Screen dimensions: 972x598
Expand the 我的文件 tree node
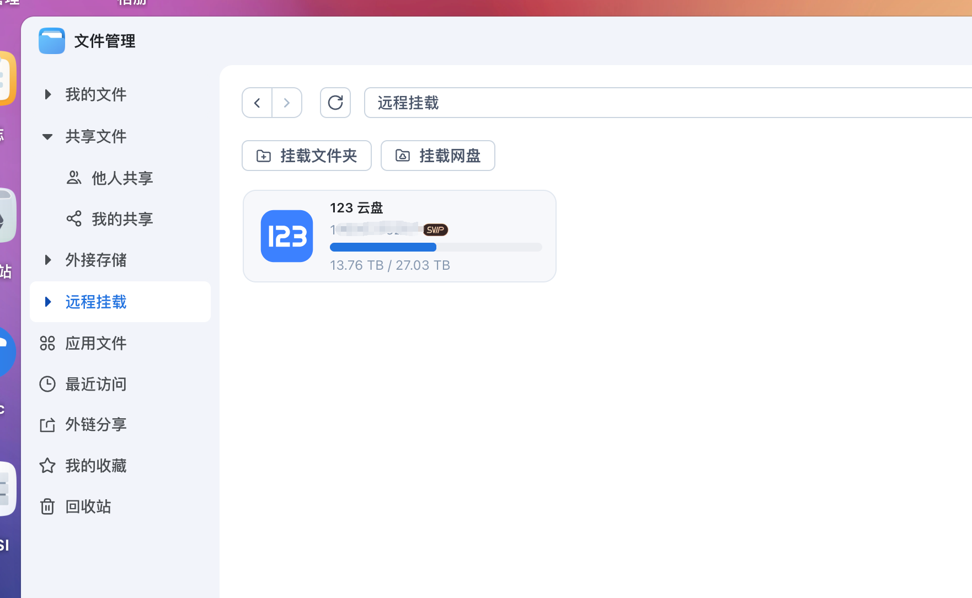click(48, 94)
